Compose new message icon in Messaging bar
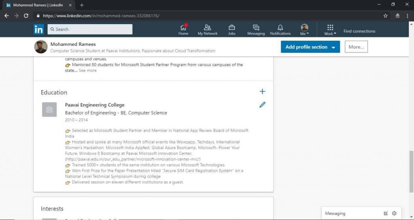The image size is (414, 220). (386, 214)
